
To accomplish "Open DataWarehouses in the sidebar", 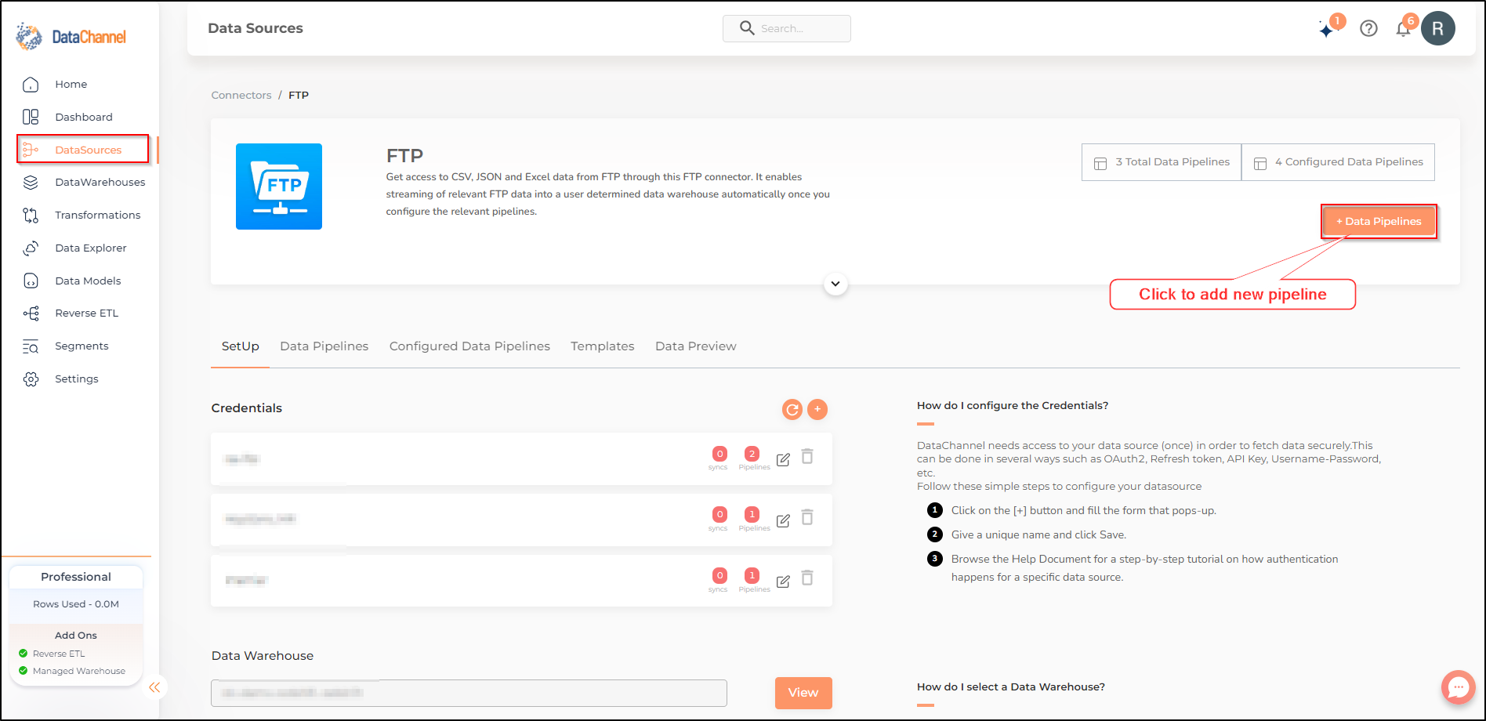I will tap(100, 182).
